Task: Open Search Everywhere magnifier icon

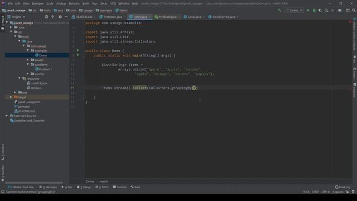Action: (x=354, y=10)
